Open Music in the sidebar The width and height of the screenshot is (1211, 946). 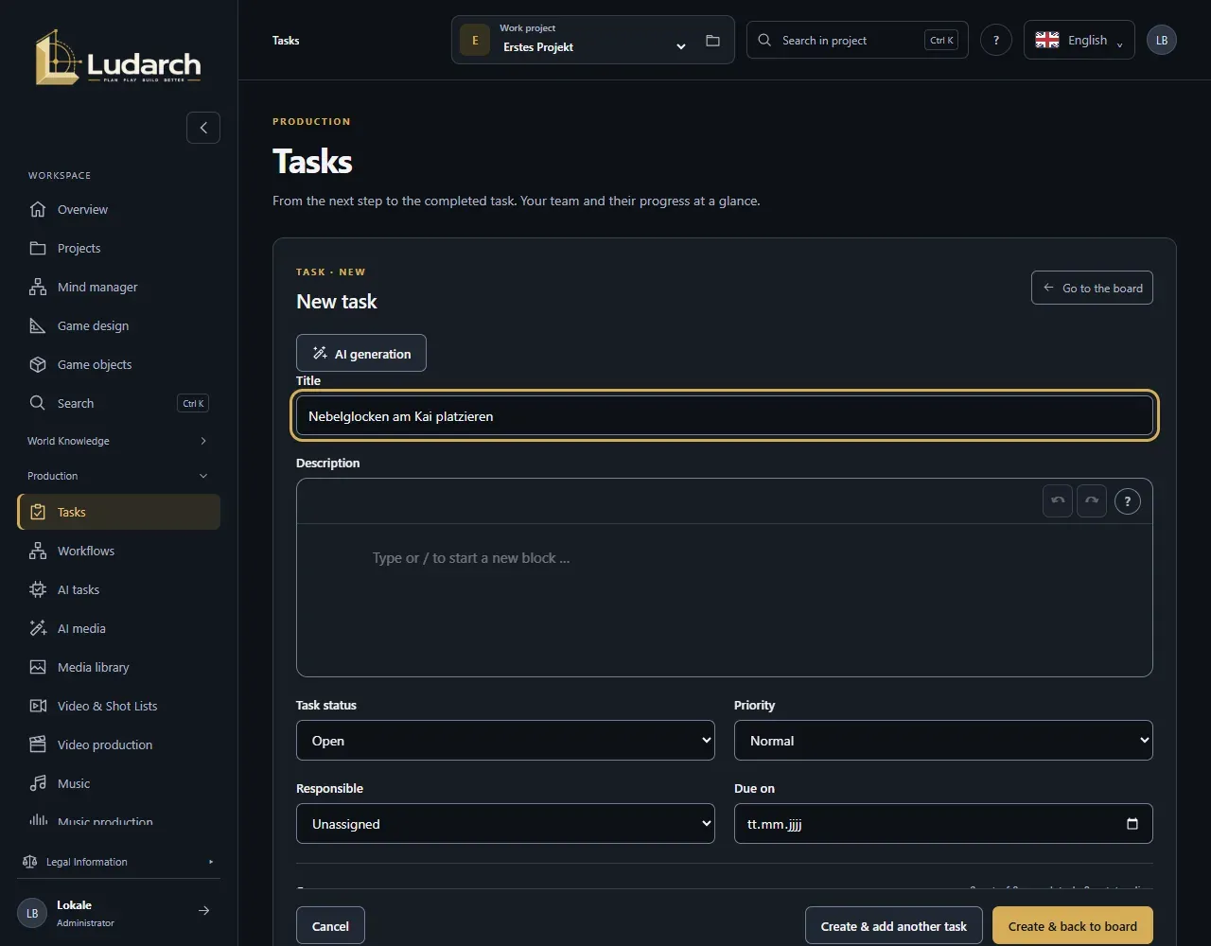pos(119,783)
